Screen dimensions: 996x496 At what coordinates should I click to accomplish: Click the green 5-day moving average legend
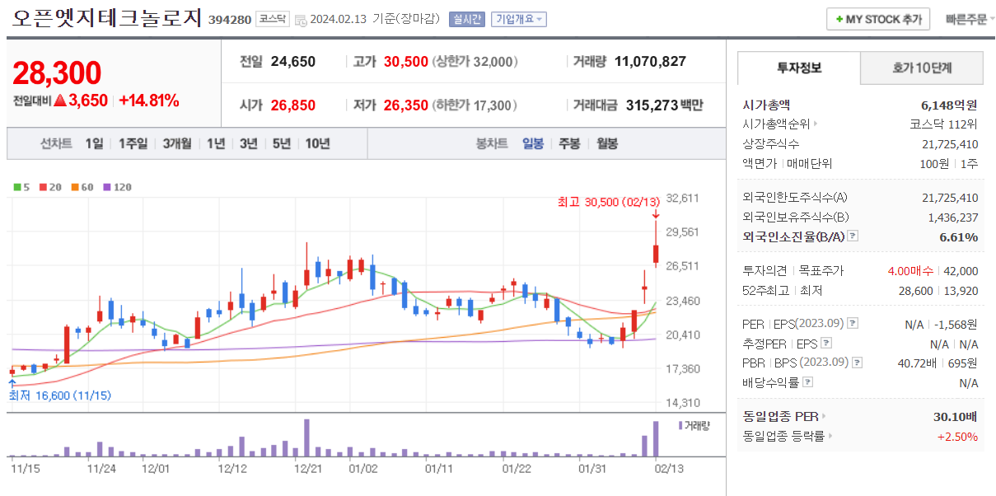point(21,187)
